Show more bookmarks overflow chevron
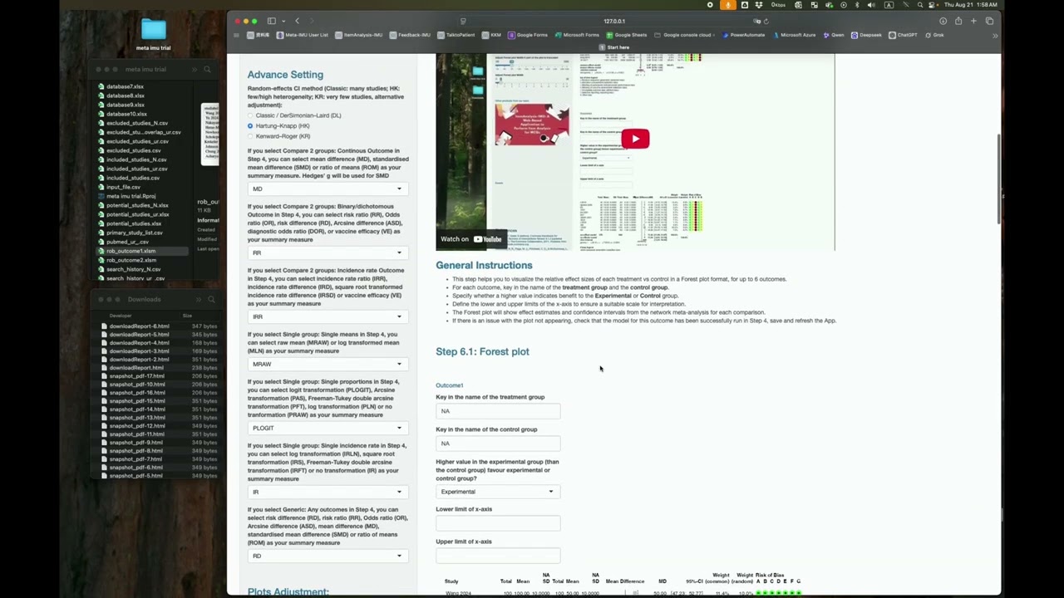The height and width of the screenshot is (598, 1064). (x=995, y=35)
